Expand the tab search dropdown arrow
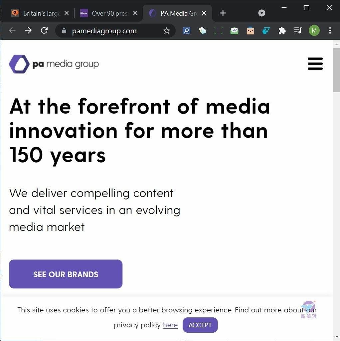Screen dimensions: 340x341 261,13
